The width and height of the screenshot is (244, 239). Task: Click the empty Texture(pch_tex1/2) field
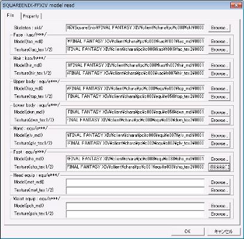click(135, 214)
